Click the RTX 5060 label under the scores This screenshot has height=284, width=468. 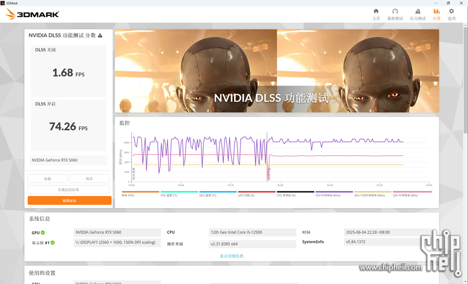coord(68,160)
